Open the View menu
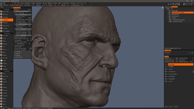The height and width of the screenshot is (109, 194). click(22, 3)
